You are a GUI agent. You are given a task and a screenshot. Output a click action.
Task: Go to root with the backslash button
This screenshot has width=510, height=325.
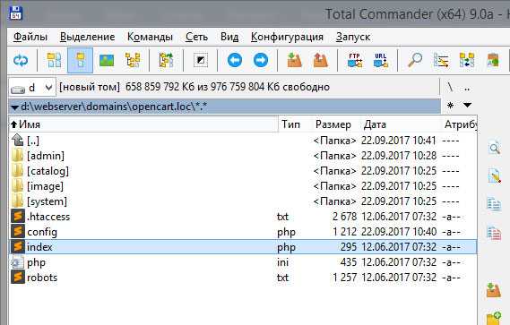point(450,87)
